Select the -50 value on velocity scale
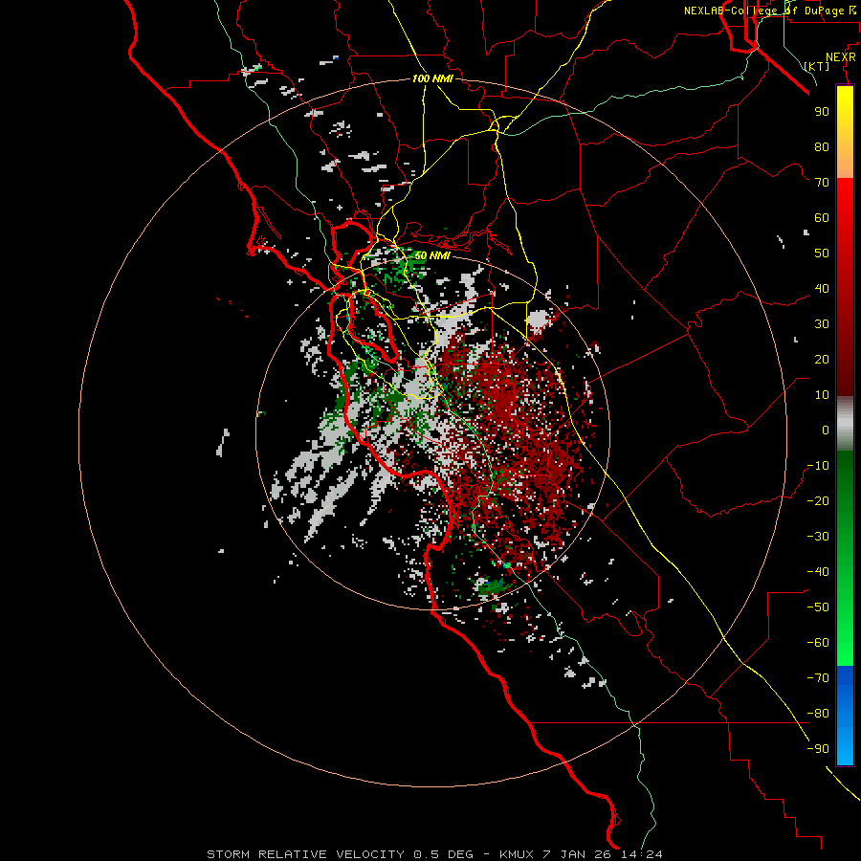The image size is (861, 861). tap(818, 607)
